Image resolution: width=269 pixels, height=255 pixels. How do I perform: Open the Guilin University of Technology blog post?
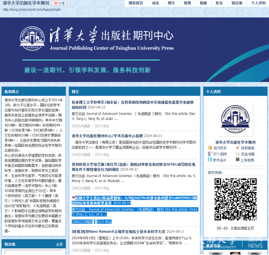(133, 104)
